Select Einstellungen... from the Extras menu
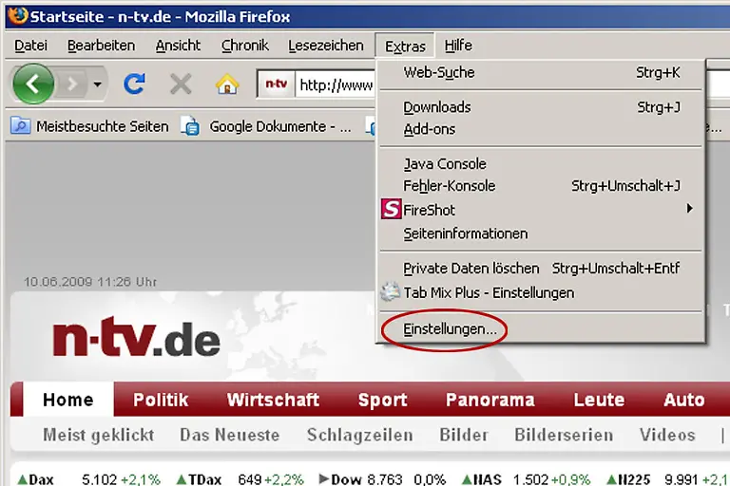The image size is (730, 486). point(450,329)
